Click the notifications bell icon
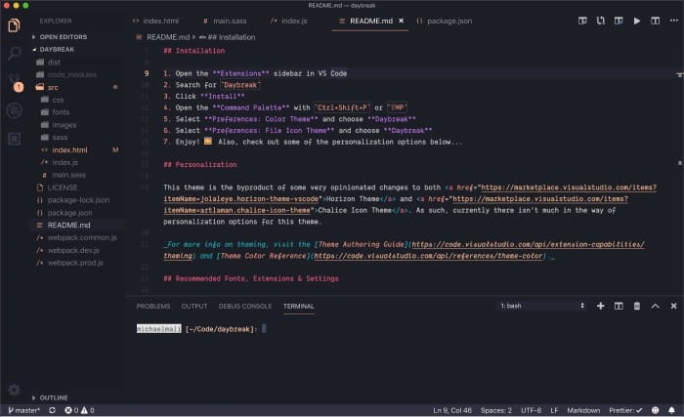Screen dimensions: 684x417 [x=672, y=410]
